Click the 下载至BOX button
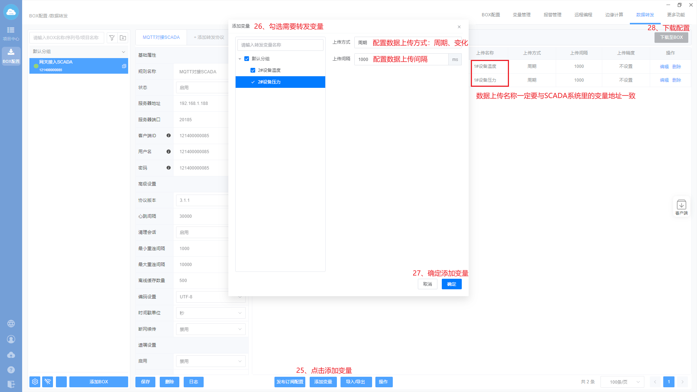Viewport: 697px width, 392px height. (671, 37)
